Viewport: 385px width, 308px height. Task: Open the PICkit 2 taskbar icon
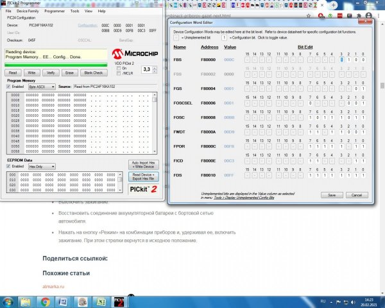point(119,301)
